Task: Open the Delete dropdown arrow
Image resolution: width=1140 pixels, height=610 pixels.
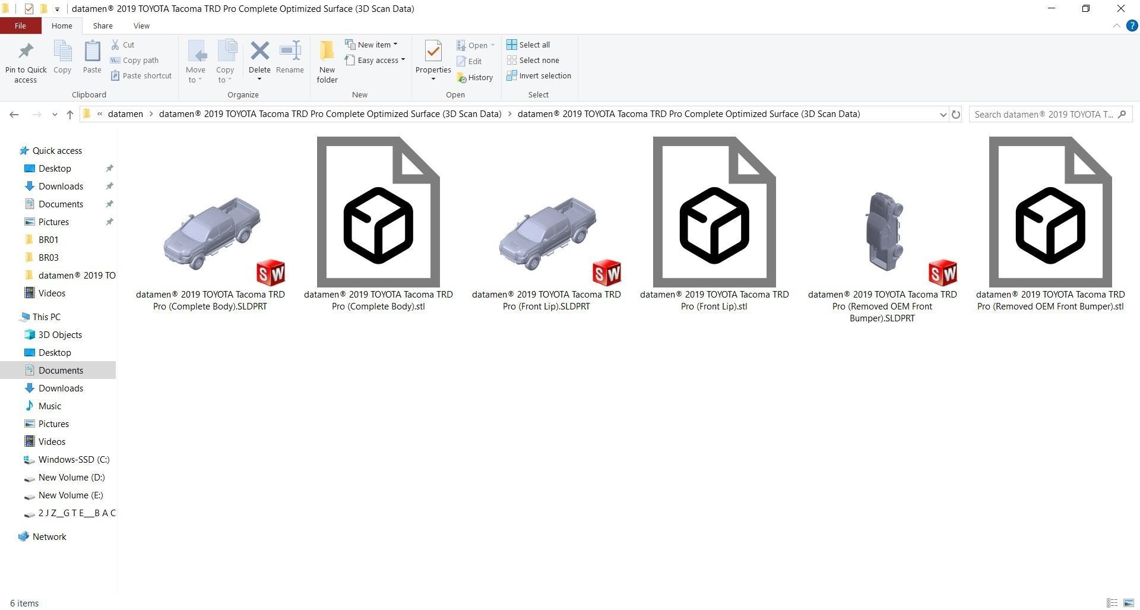Action: pyautogui.click(x=259, y=80)
